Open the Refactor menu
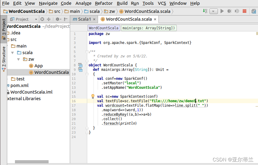Viewport: 258px width, 165px height. (x=104, y=3)
